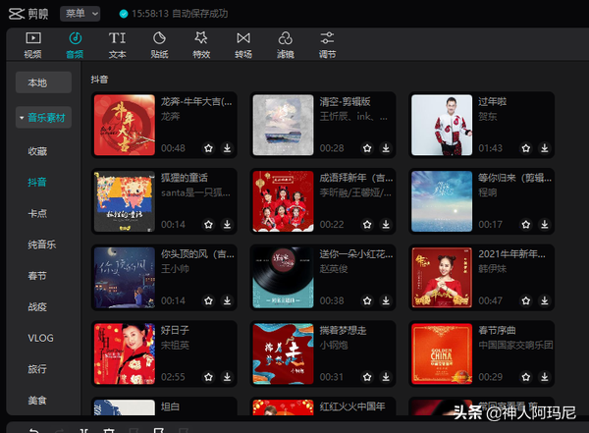The image size is (589, 433).
Task: Open the 调节 adjustment tab
Action: (328, 45)
